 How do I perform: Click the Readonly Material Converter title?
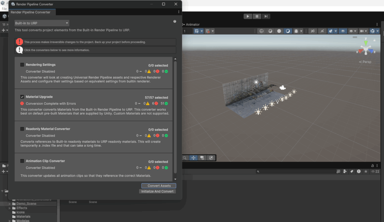(x=48, y=129)
